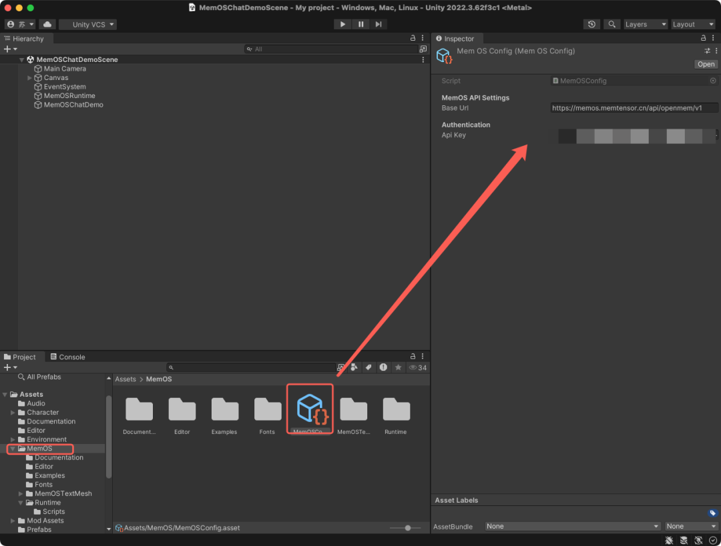Open the Hierarchy panel kebab menu
This screenshot has height=546, width=721.
click(x=423, y=38)
